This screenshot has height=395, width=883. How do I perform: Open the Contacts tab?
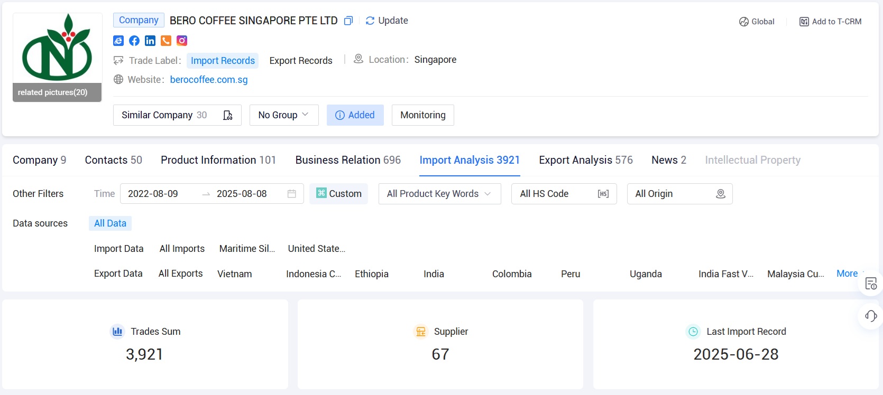click(x=113, y=160)
